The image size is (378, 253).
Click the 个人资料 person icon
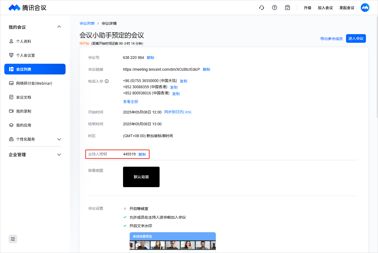coord(11,41)
